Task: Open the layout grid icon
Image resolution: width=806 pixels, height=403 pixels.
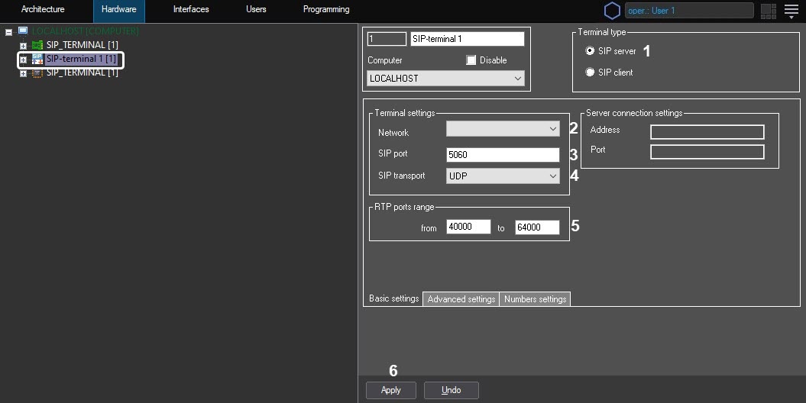Action: (768, 11)
